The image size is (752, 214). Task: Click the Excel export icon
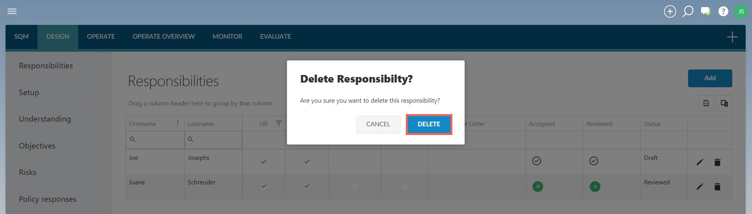706,103
